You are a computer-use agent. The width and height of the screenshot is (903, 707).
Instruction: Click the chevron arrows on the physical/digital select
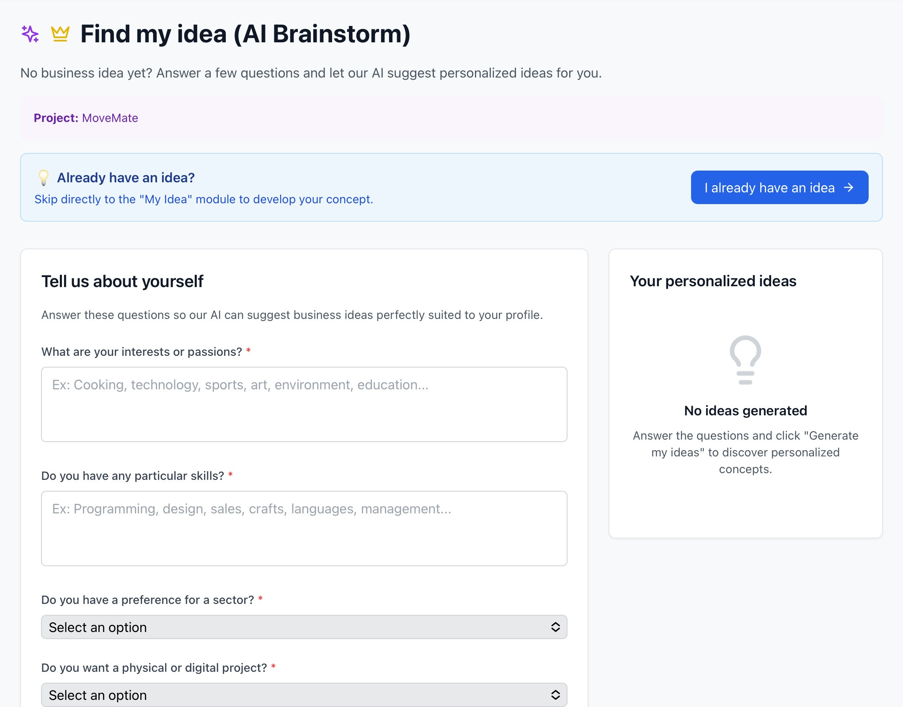point(555,695)
